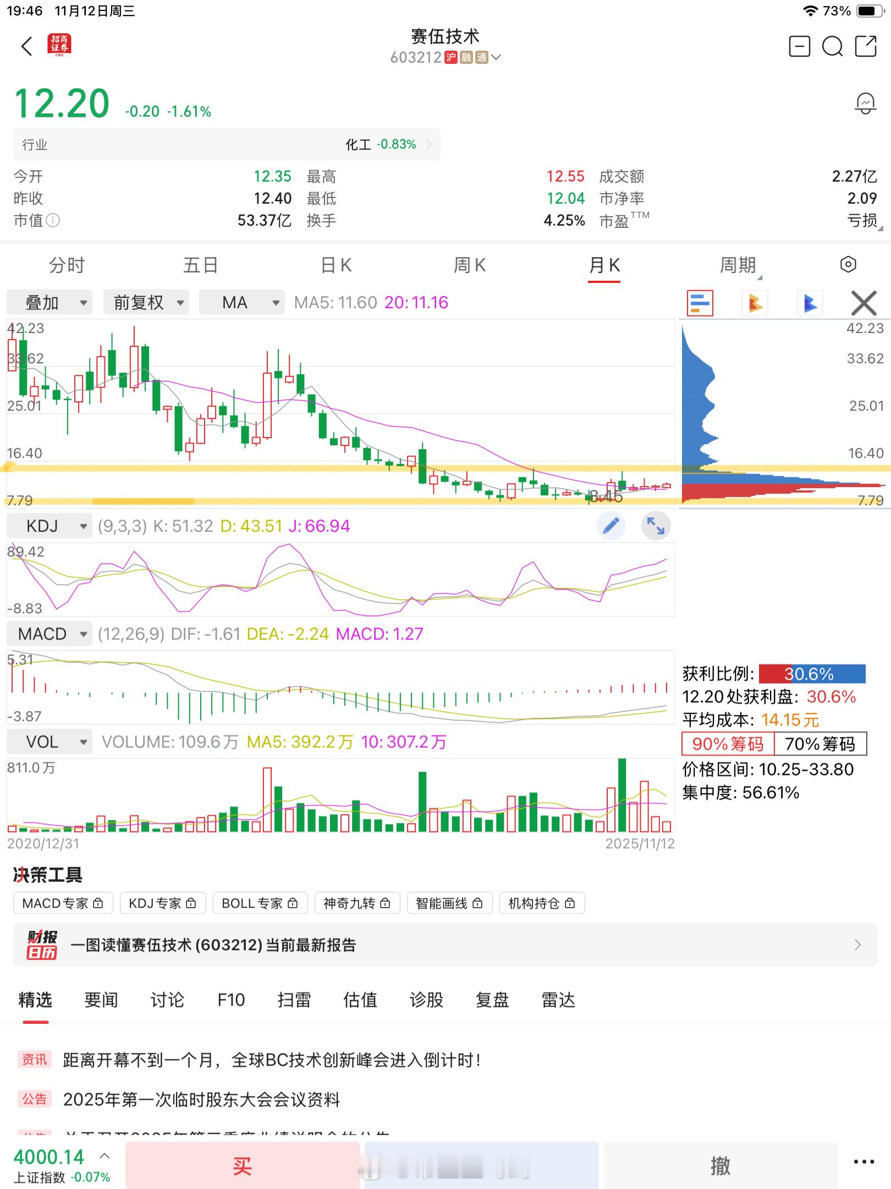Tap the MACD专家 decision tool
The height and width of the screenshot is (1189, 891).
click(62, 903)
